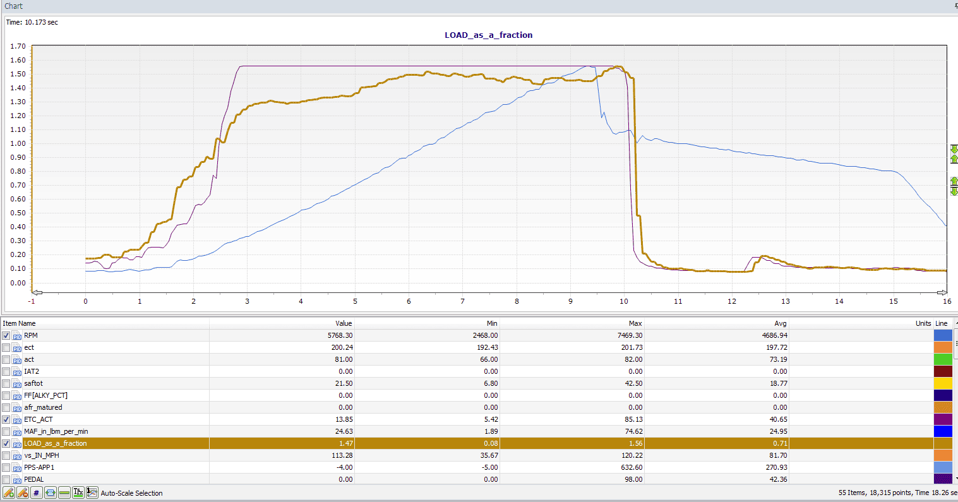Click the PID icon next to vs_IN_MPH

pyautogui.click(x=17, y=456)
